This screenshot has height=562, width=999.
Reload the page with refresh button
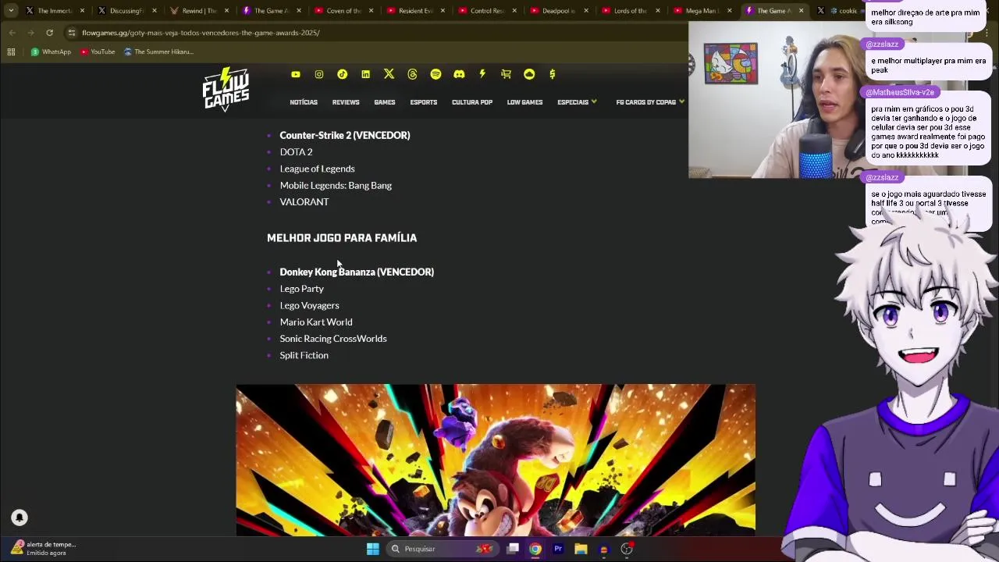[x=49, y=33]
